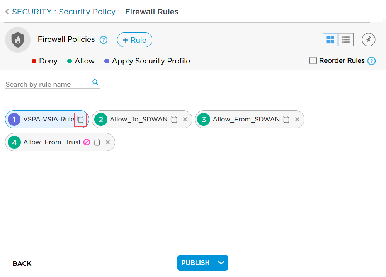The width and height of the screenshot is (386, 277).
Task: Clone the Allow_To_SDWAN rule
Action: click(174, 120)
